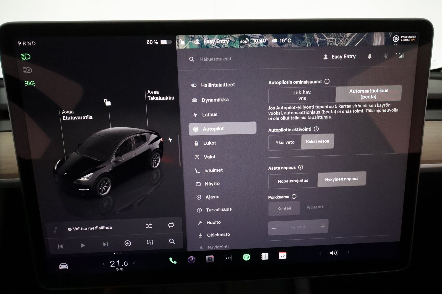Open the front trunk via Avaa Etutavaratila

pos(77,115)
